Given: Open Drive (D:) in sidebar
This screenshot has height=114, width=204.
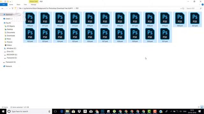Looking at the screenshot, I should coord(9,51).
